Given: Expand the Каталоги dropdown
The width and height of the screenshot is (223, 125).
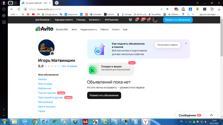Looking at the screenshot, I should (x=95, y=20).
